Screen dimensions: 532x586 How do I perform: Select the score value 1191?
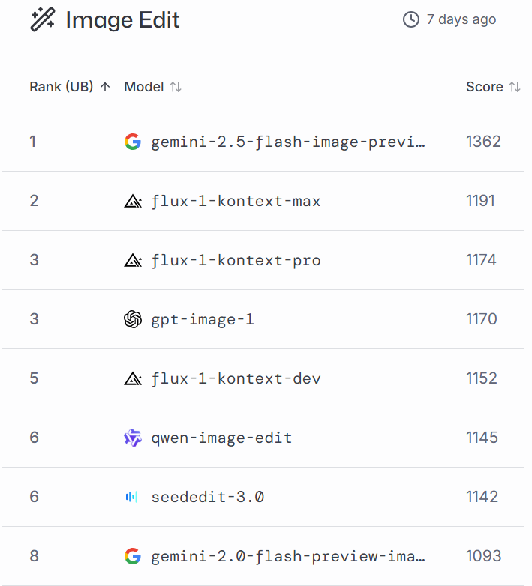(480, 201)
